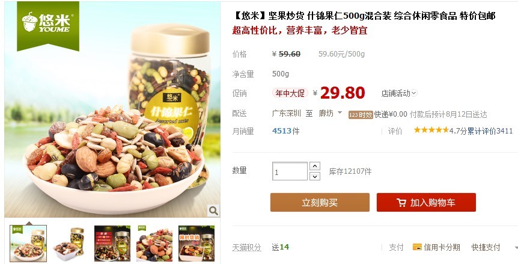Viewport: 518px width, 264px height.
Task: Click the Youme acorn logo badge
Action: (48, 26)
